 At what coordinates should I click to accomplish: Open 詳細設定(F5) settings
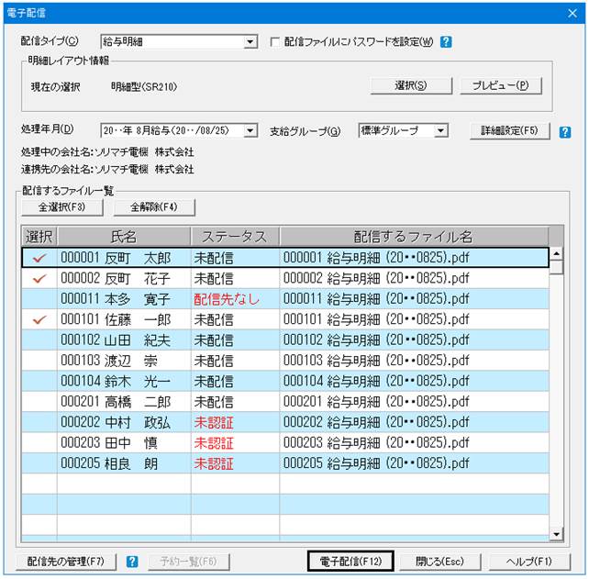(x=510, y=131)
